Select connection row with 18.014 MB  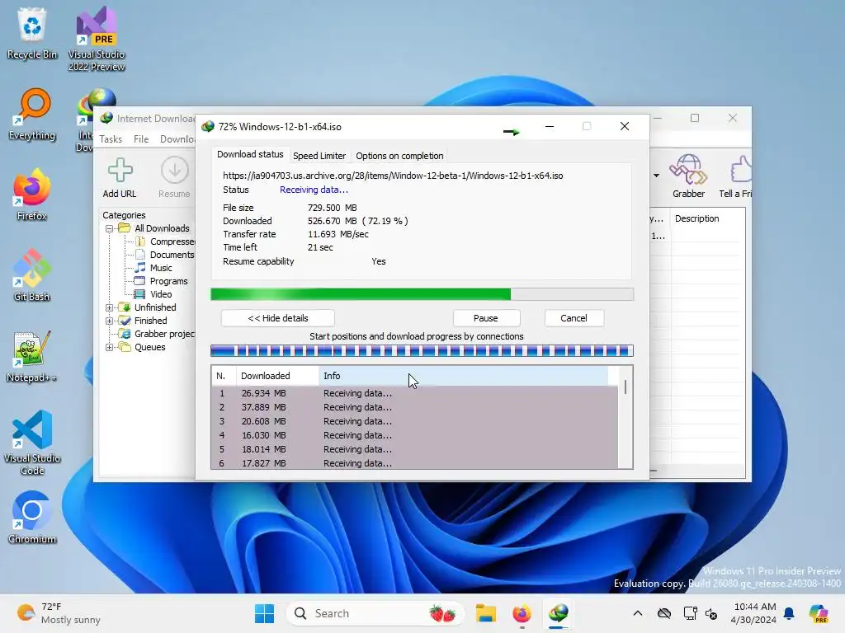tap(415, 449)
